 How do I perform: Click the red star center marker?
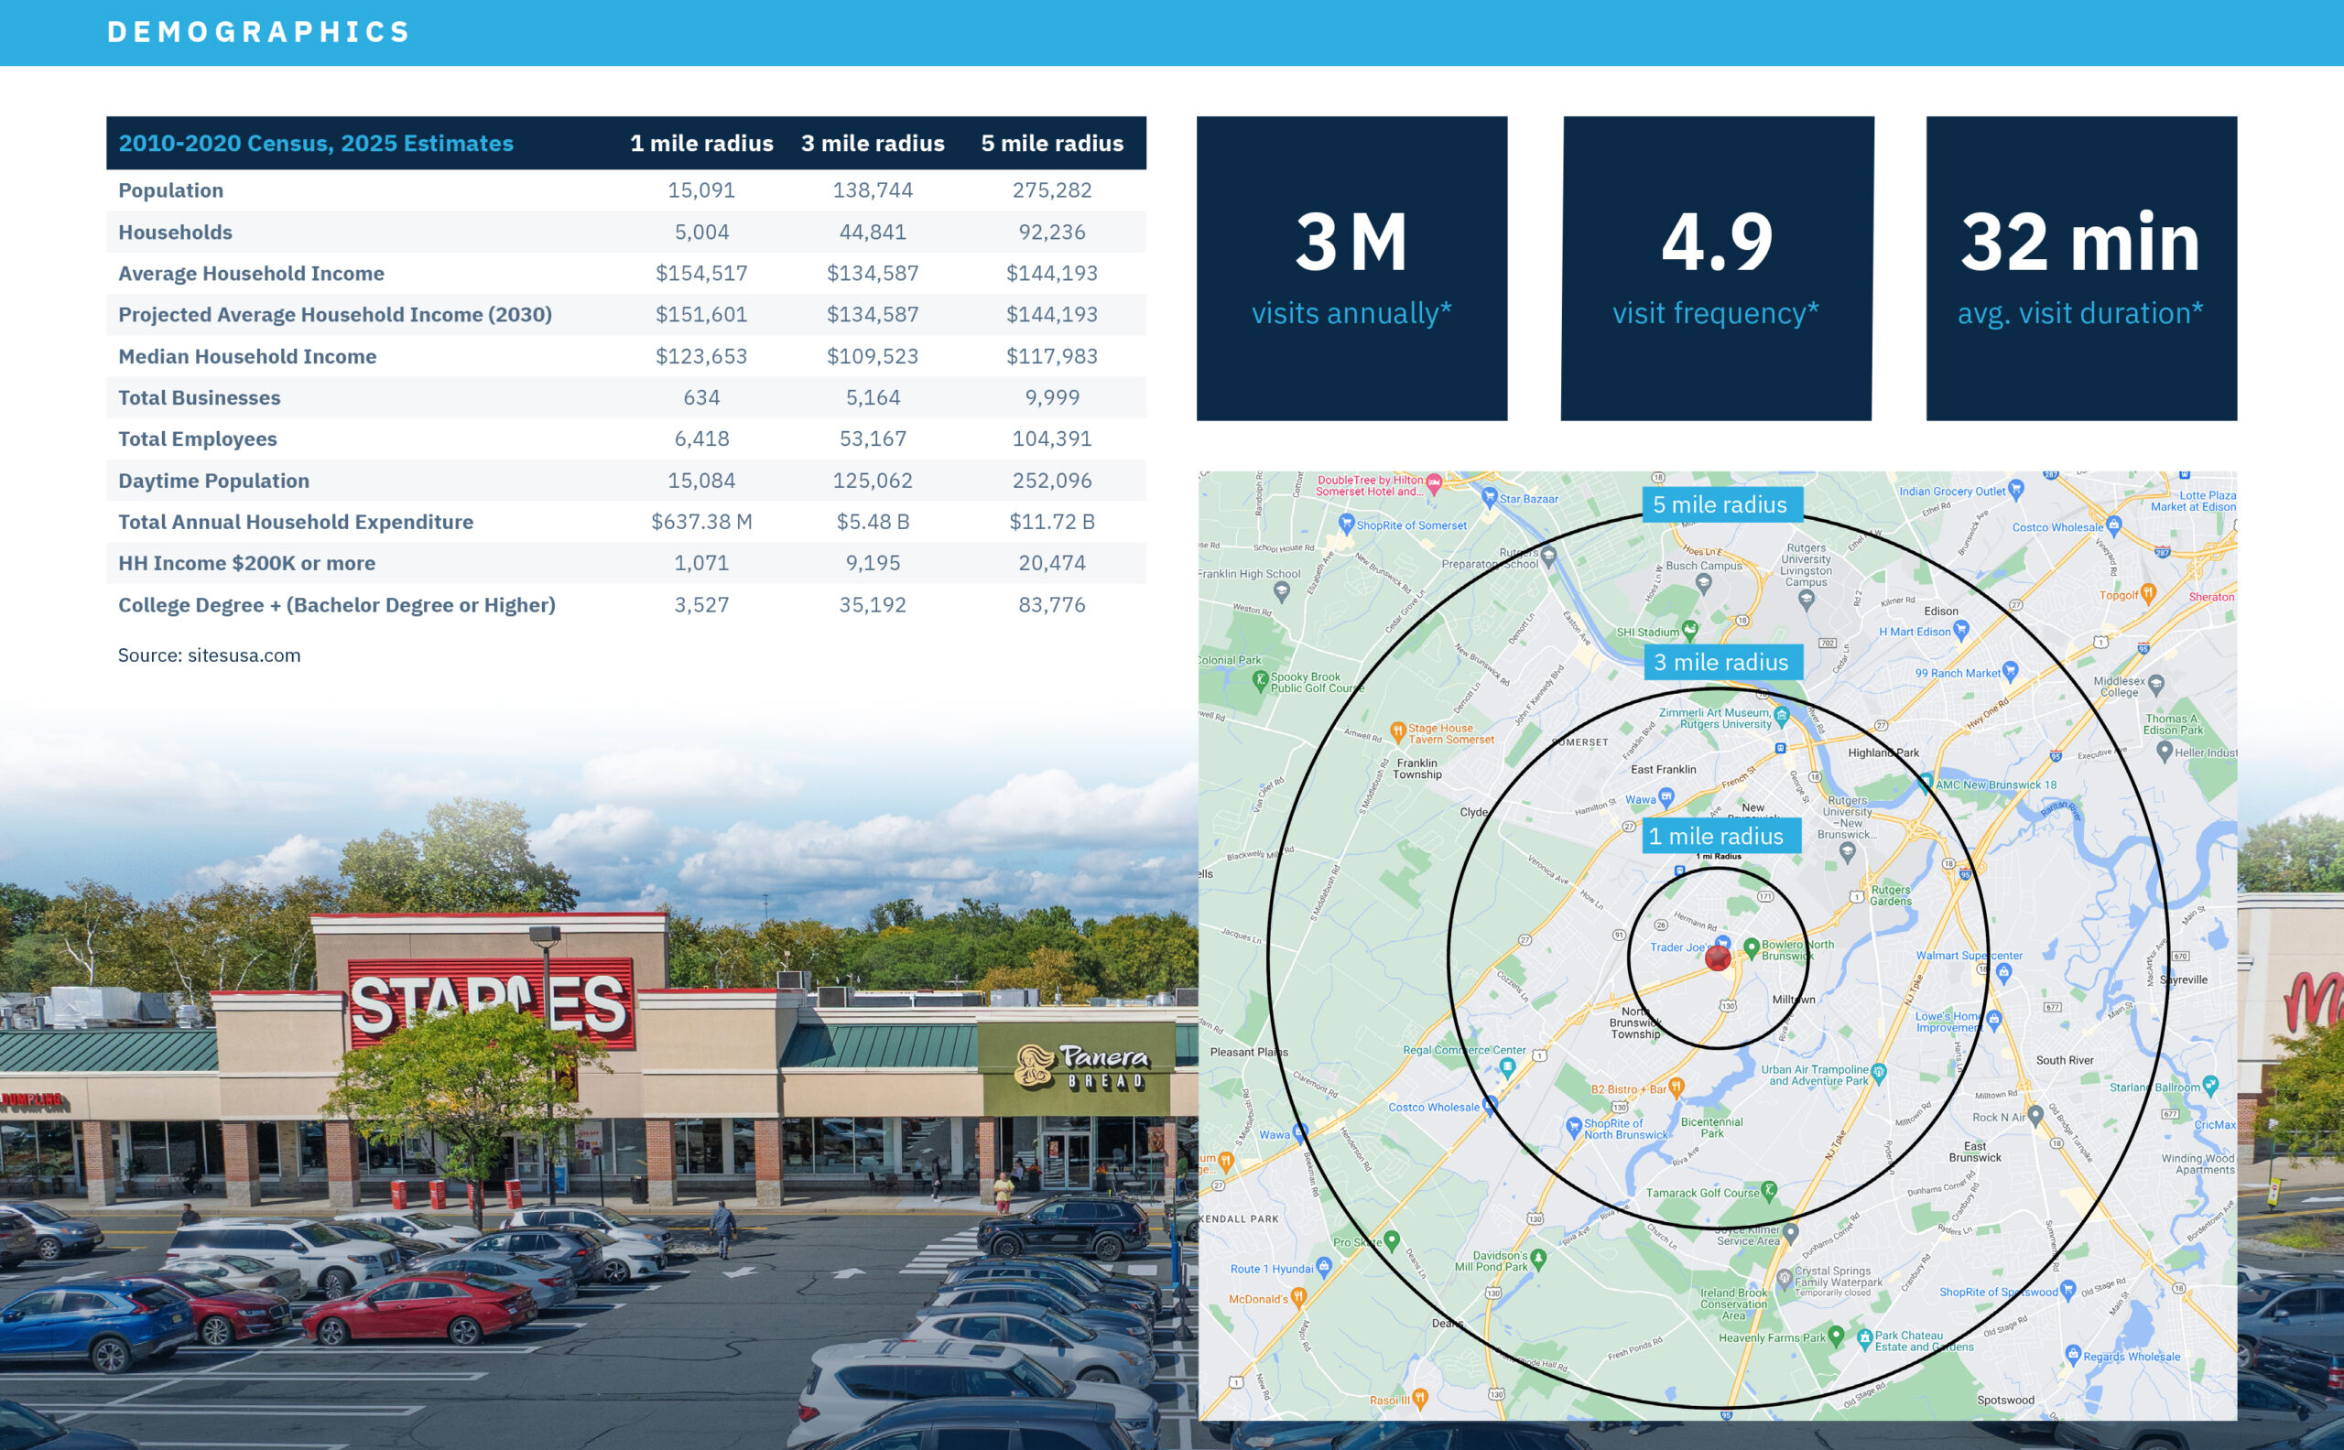point(1718,958)
